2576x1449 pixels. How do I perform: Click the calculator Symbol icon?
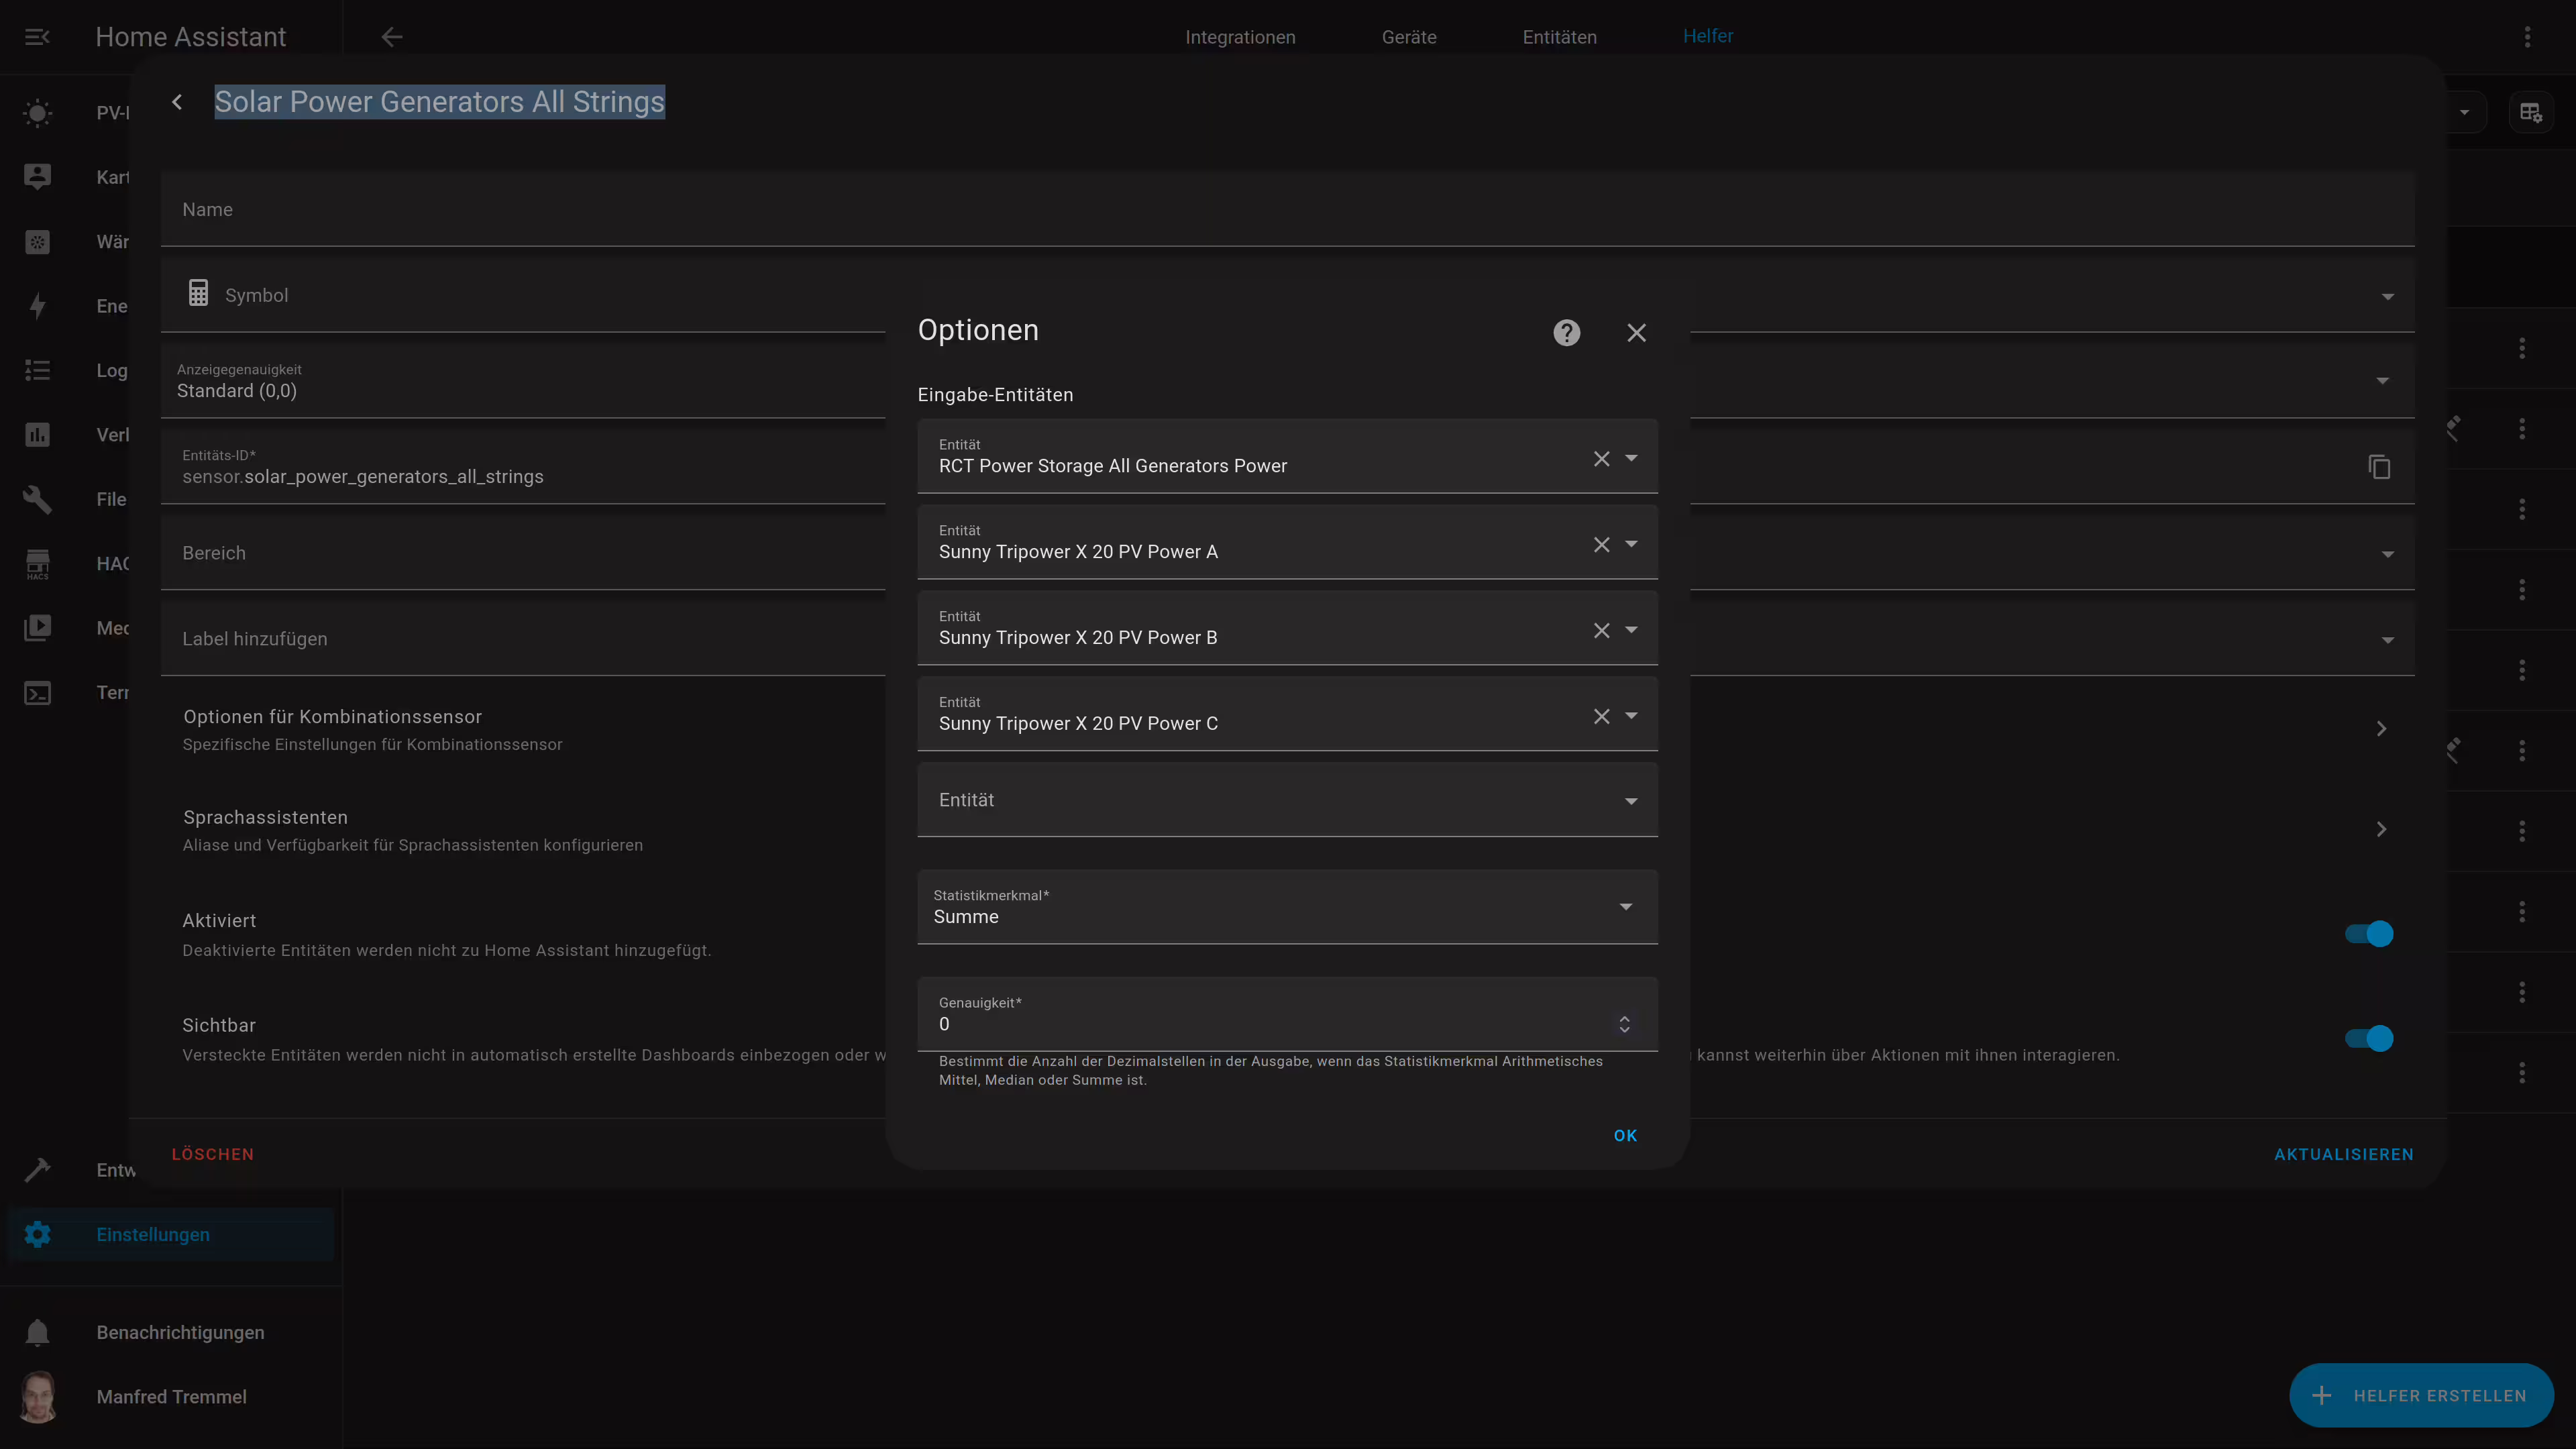[x=198, y=293]
